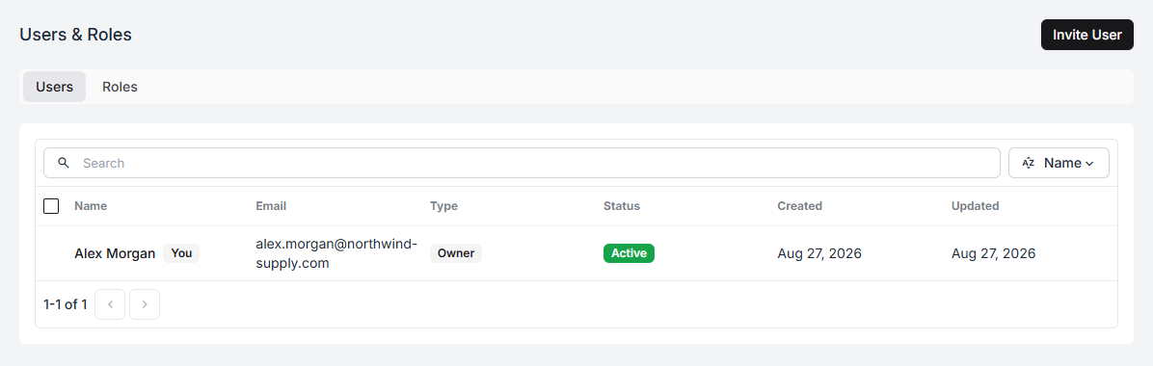Focus the Search input field
1153x366 pixels.
tap(522, 163)
